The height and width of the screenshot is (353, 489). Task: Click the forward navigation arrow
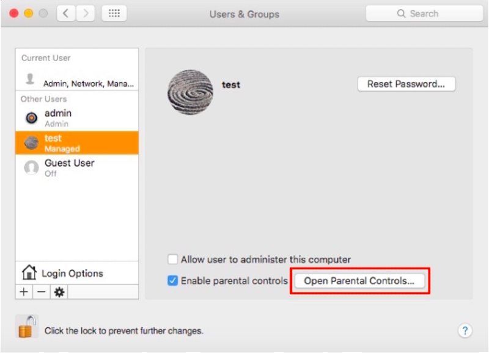(x=85, y=13)
